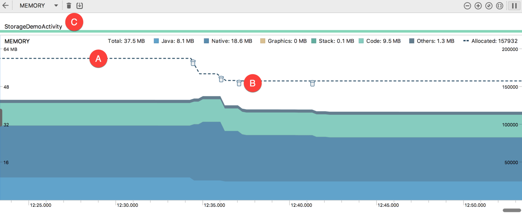Click the Native legend color swatch
522x213 pixels.
point(206,41)
